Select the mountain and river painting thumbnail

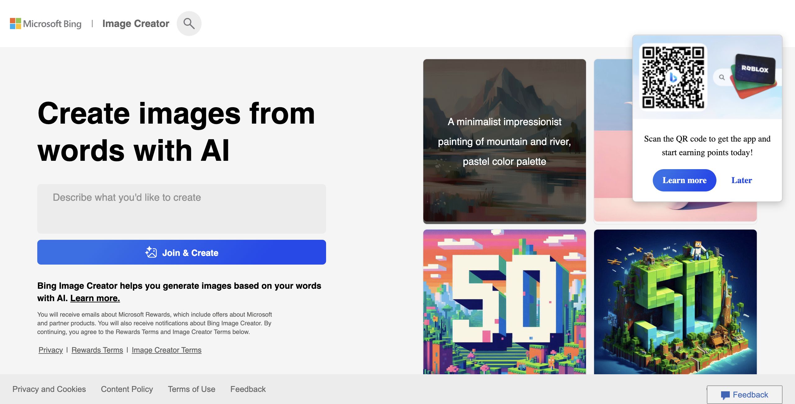pos(504,141)
